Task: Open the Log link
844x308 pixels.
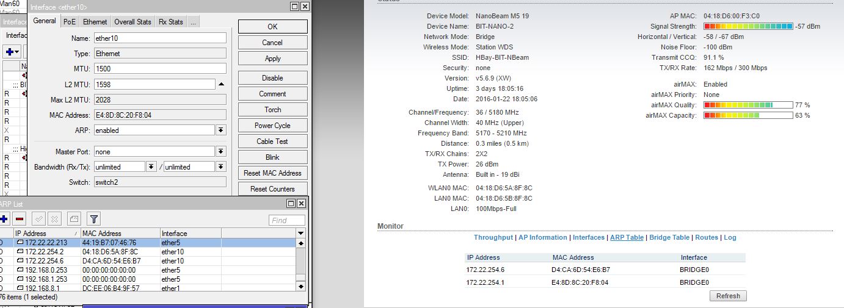Action: coord(730,238)
